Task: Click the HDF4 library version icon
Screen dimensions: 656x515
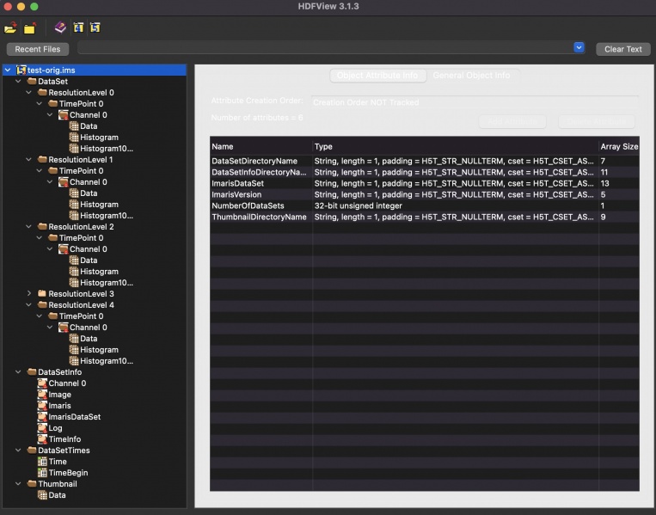Action: [78, 28]
